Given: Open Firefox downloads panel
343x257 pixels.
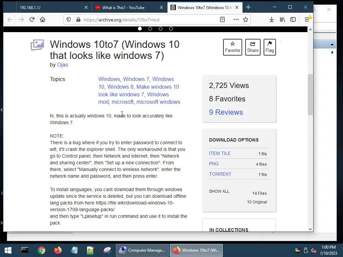Looking at the screenshot, I should pyautogui.click(x=271, y=20).
